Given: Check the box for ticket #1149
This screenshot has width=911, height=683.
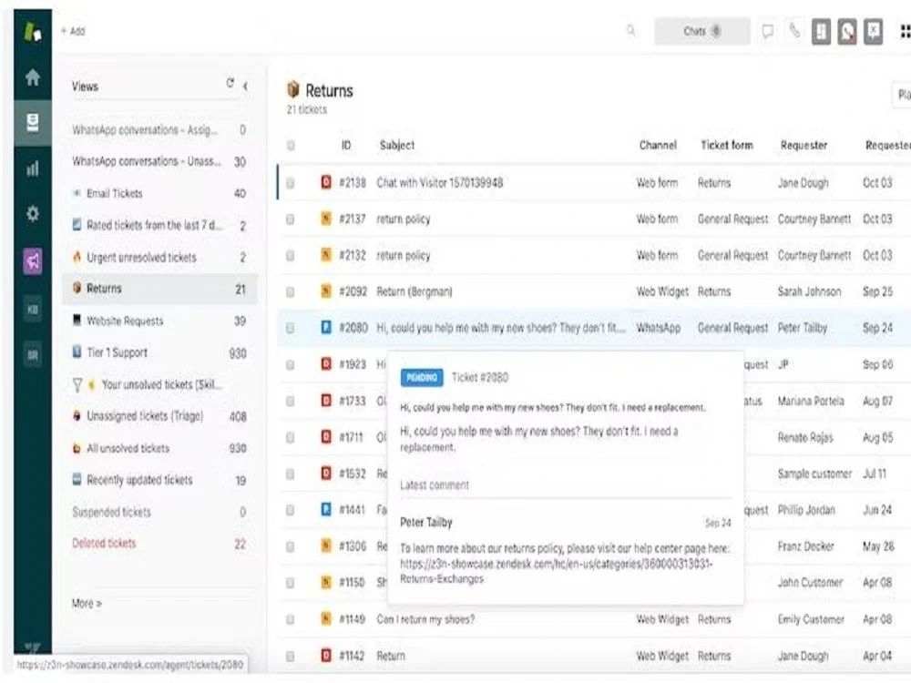Looking at the screenshot, I should [291, 619].
